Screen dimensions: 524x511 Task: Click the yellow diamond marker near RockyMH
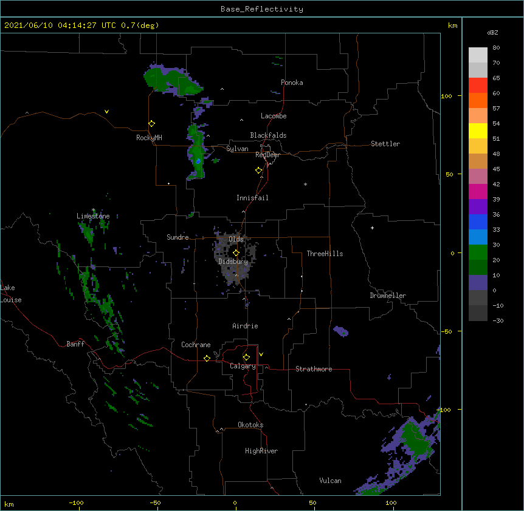click(x=152, y=124)
